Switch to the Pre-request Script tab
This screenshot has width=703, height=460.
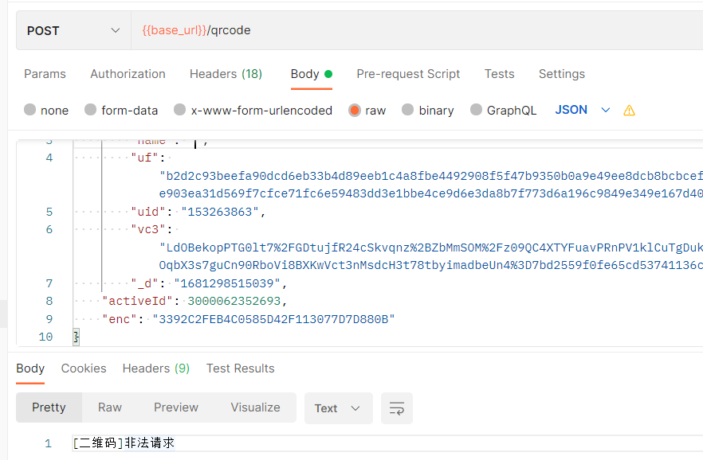pyautogui.click(x=408, y=73)
